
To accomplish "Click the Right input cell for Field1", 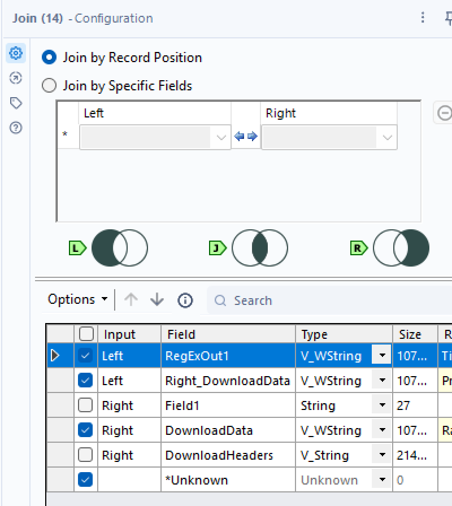I will pos(129,405).
